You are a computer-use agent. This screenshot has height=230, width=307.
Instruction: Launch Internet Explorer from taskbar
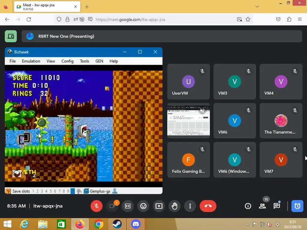(x=24, y=224)
